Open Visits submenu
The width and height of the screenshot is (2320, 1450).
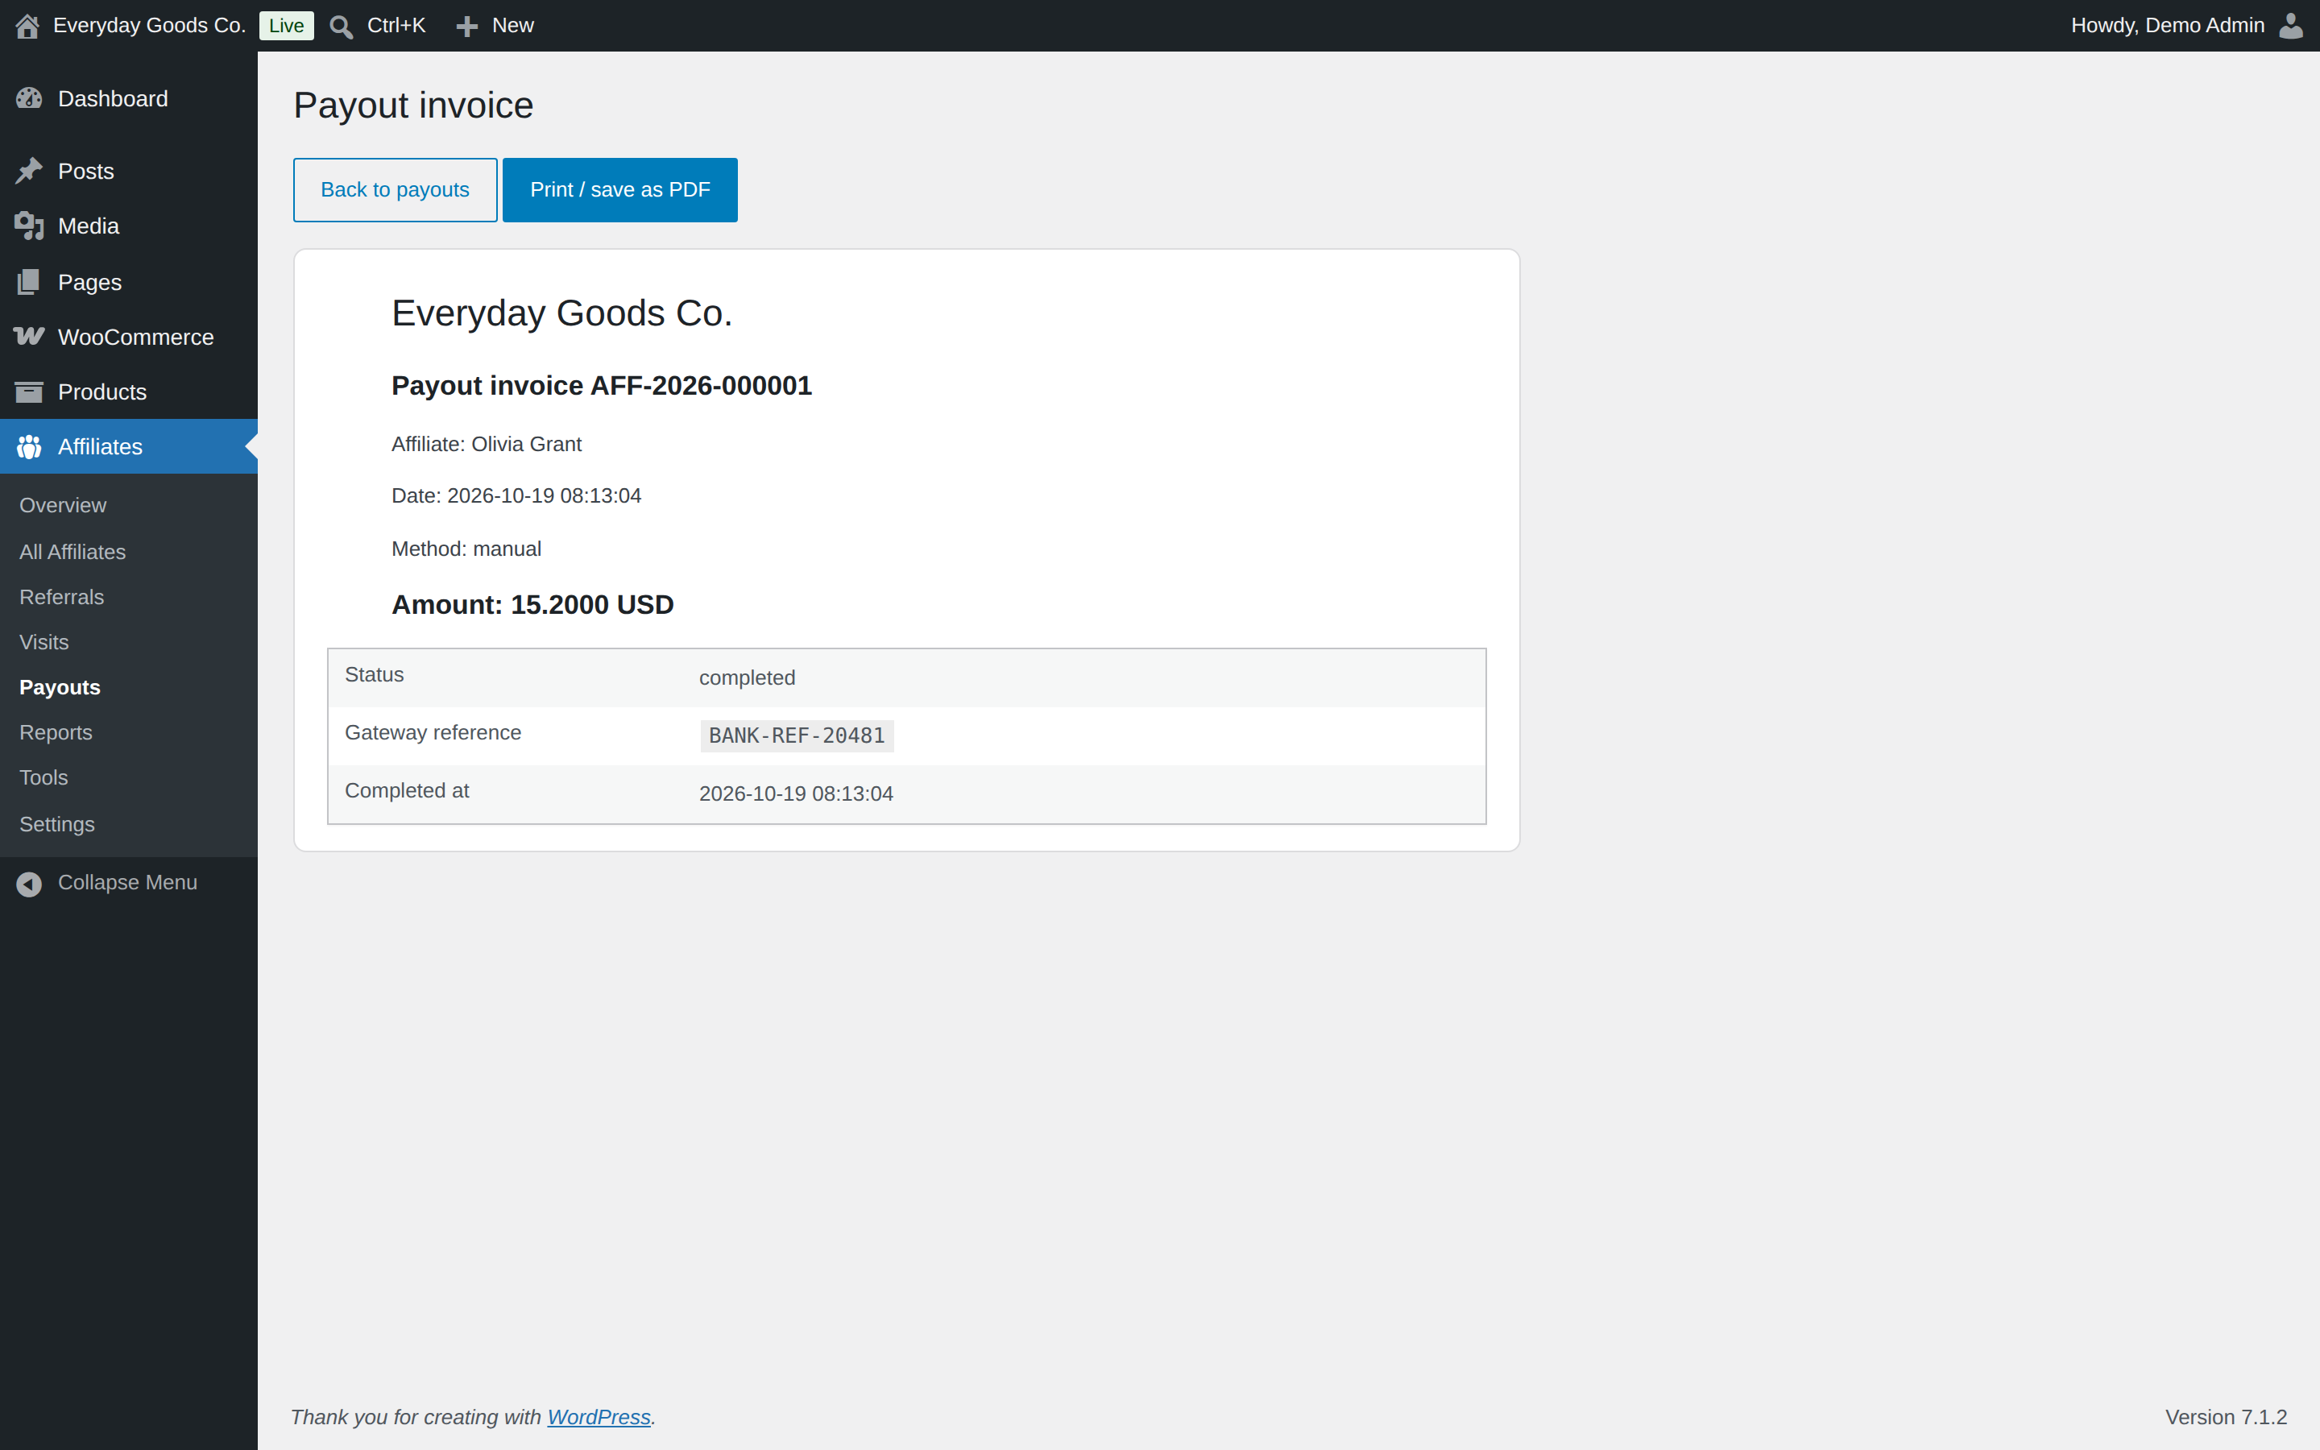tap(44, 641)
